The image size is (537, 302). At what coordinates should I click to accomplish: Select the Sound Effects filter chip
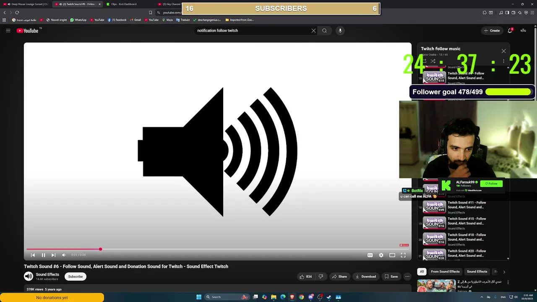pos(477,271)
